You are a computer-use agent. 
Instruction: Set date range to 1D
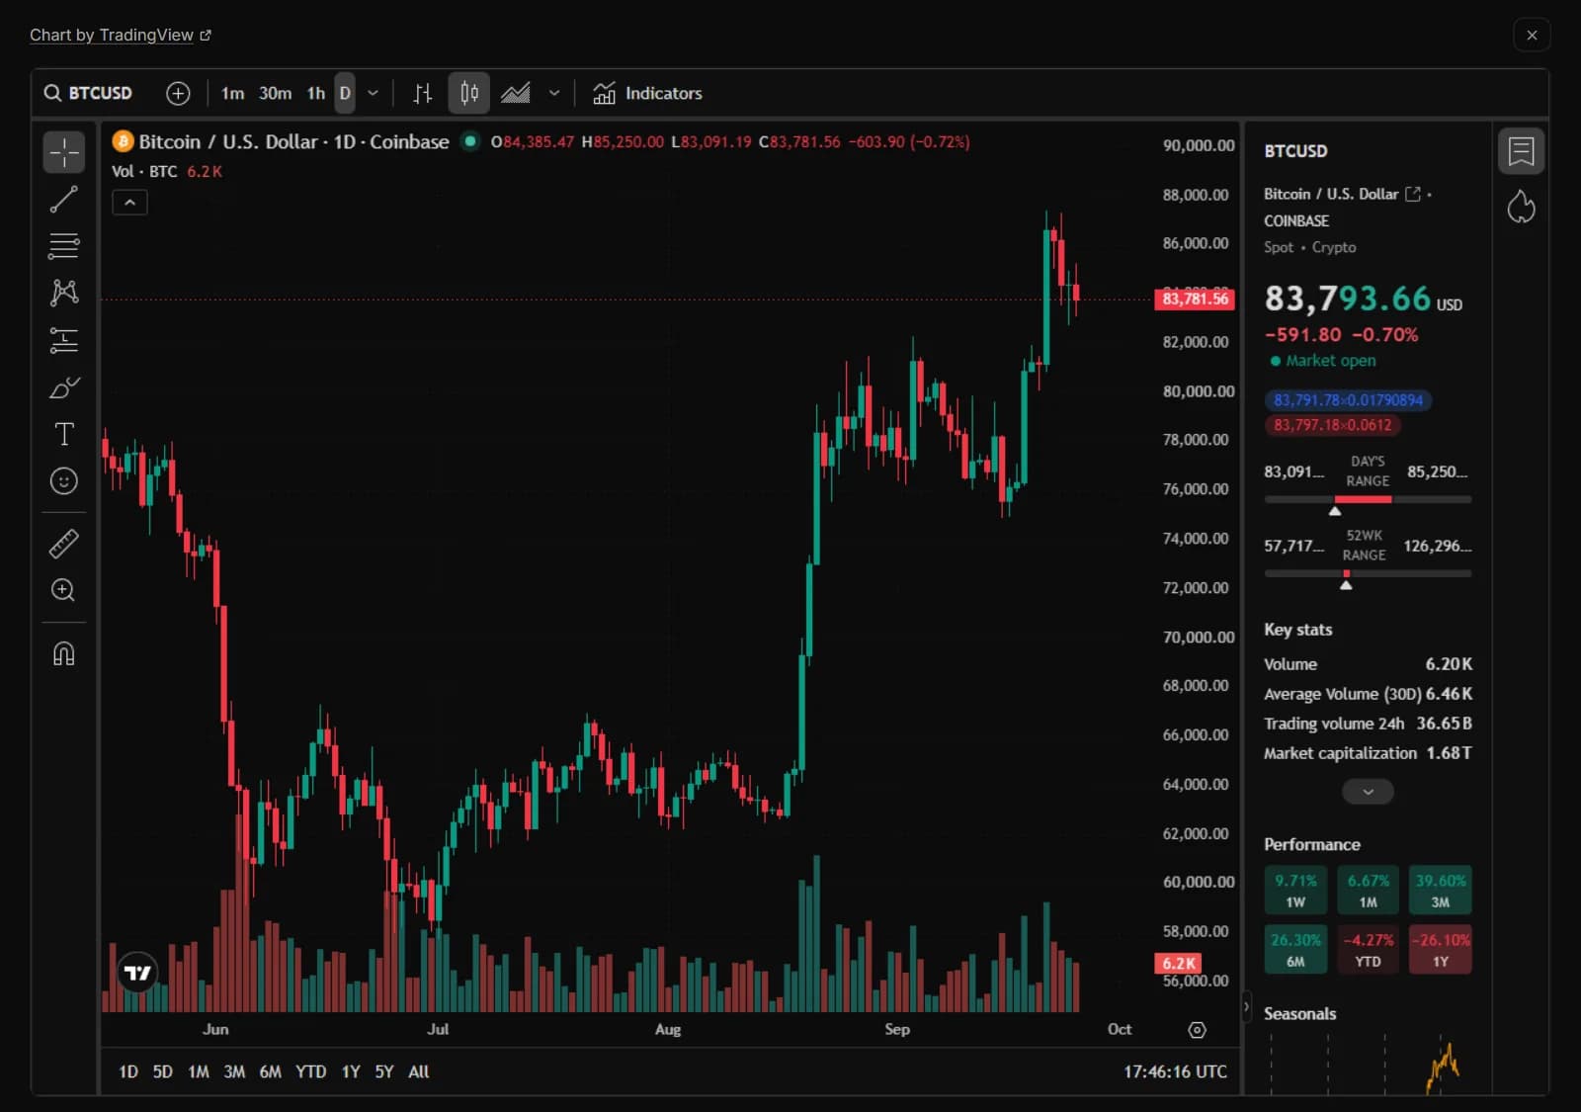128,1071
